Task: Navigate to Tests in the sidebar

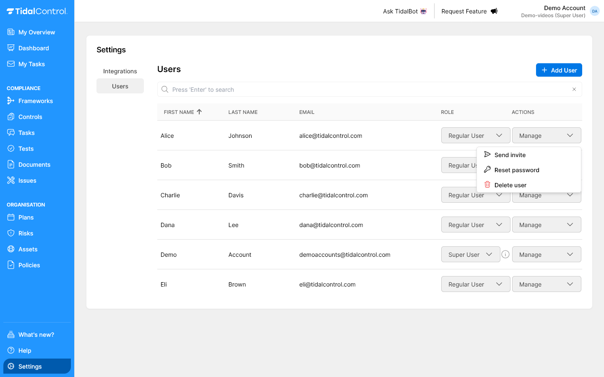Action: click(26, 148)
